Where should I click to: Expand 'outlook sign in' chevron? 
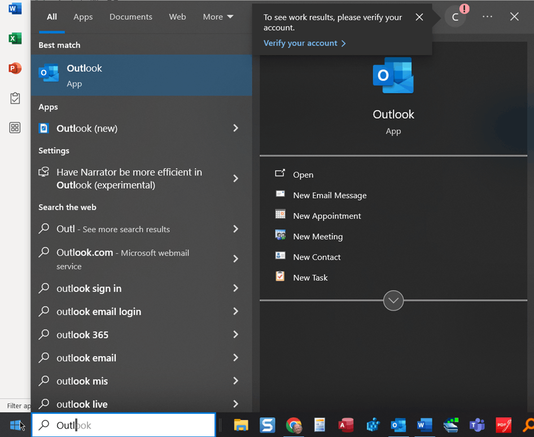click(235, 288)
